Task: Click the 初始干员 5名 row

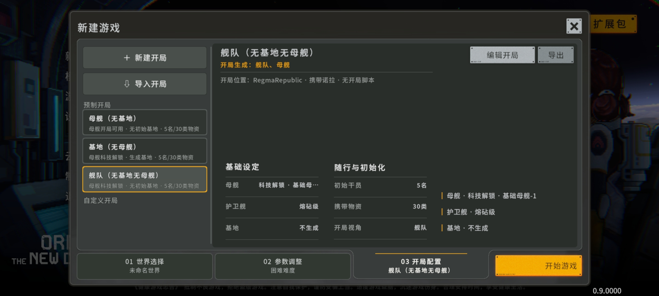Action: coord(380,186)
